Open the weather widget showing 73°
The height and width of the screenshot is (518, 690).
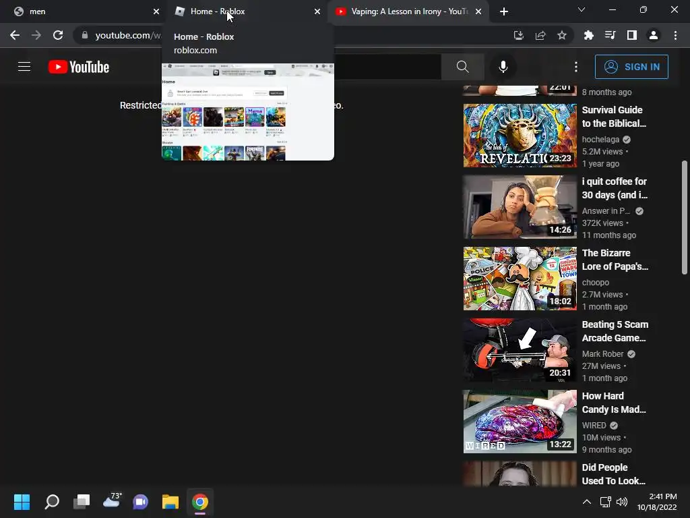(x=111, y=501)
